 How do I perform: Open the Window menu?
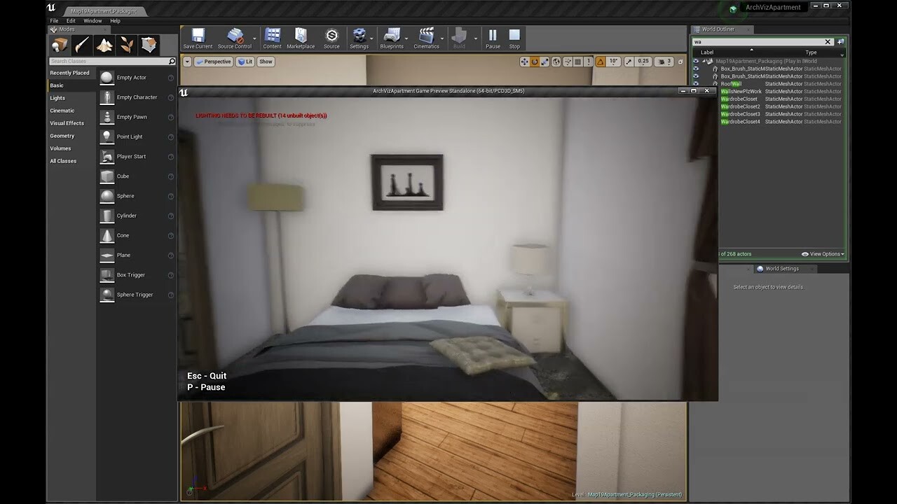pyautogui.click(x=93, y=20)
